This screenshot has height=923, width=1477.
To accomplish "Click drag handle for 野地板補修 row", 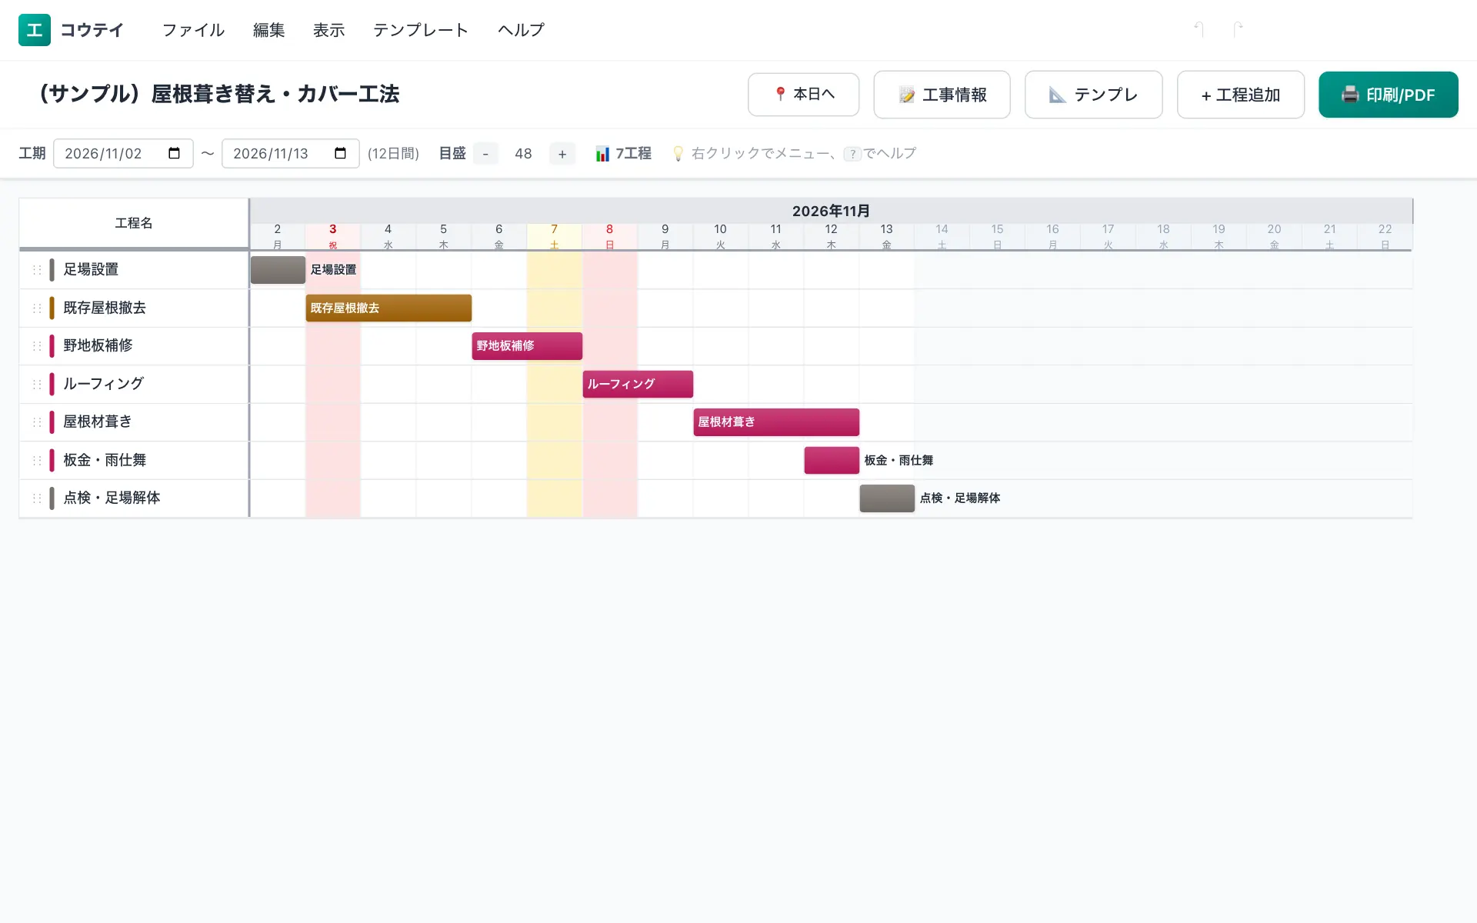I will [37, 346].
